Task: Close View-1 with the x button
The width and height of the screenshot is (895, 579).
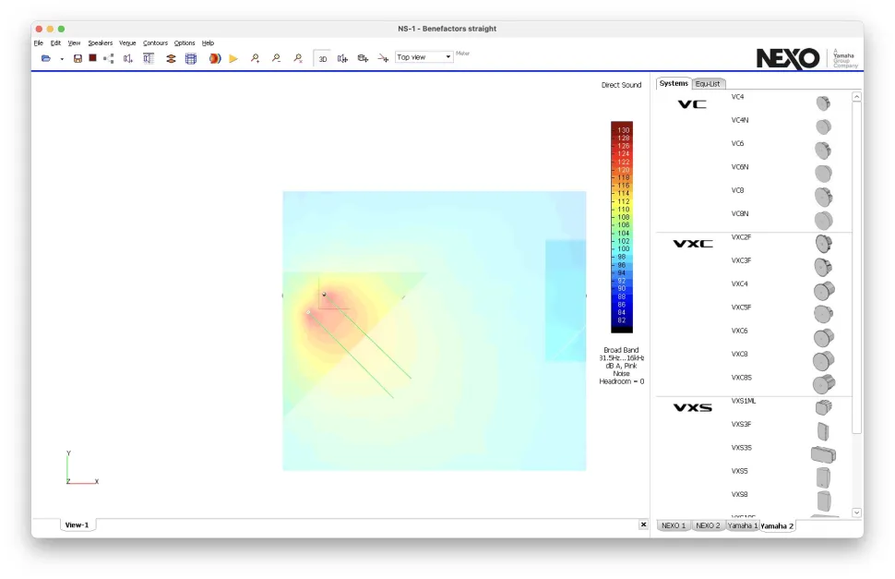Action: pos(643,525)
